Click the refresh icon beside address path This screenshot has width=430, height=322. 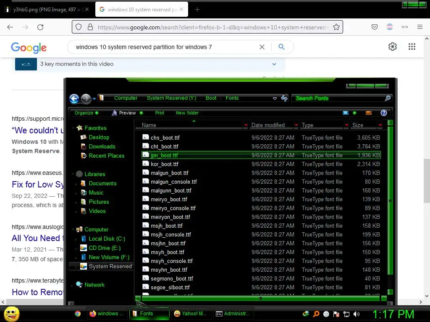[284, 98]
